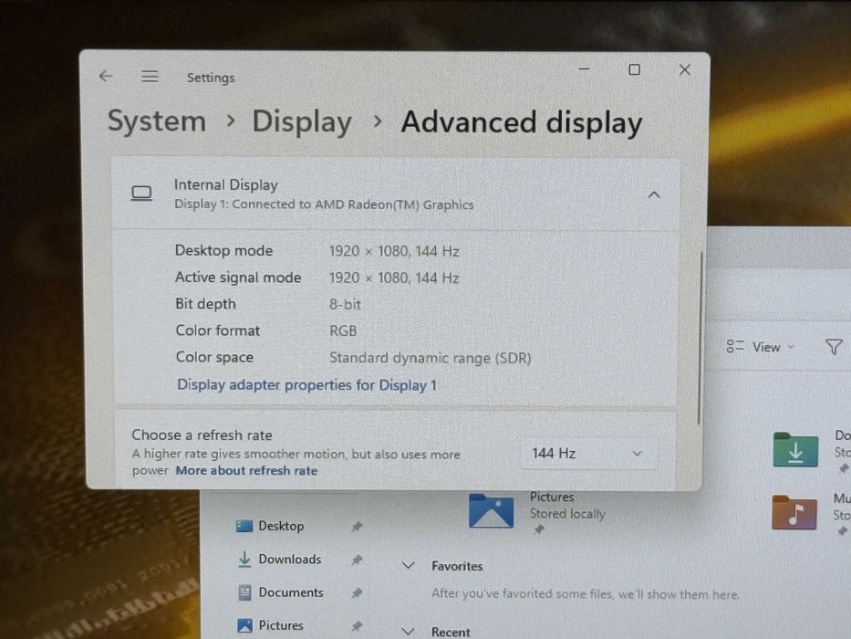This screenshot has height=639, width=851.
Task: Open Display adapter properties for Display 1
Action: 306,385
